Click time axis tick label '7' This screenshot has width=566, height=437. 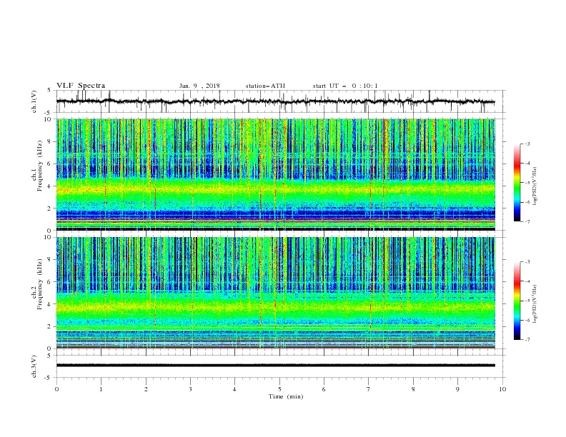(369, 389)
